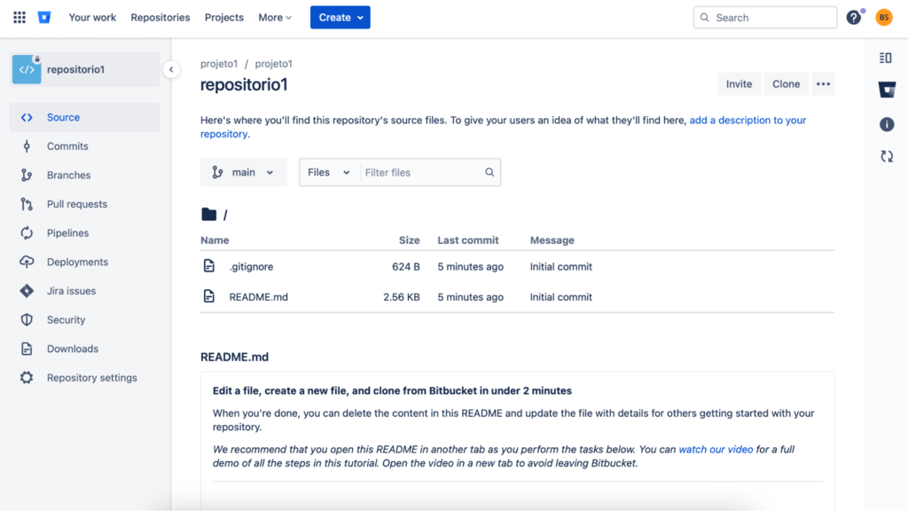Click the Bitbucket logo
908x511 pixels.
point(44,16)
